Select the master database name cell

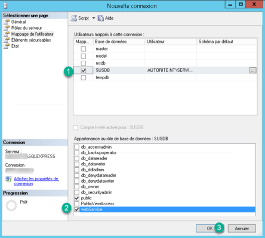click(x=119, y=49)
